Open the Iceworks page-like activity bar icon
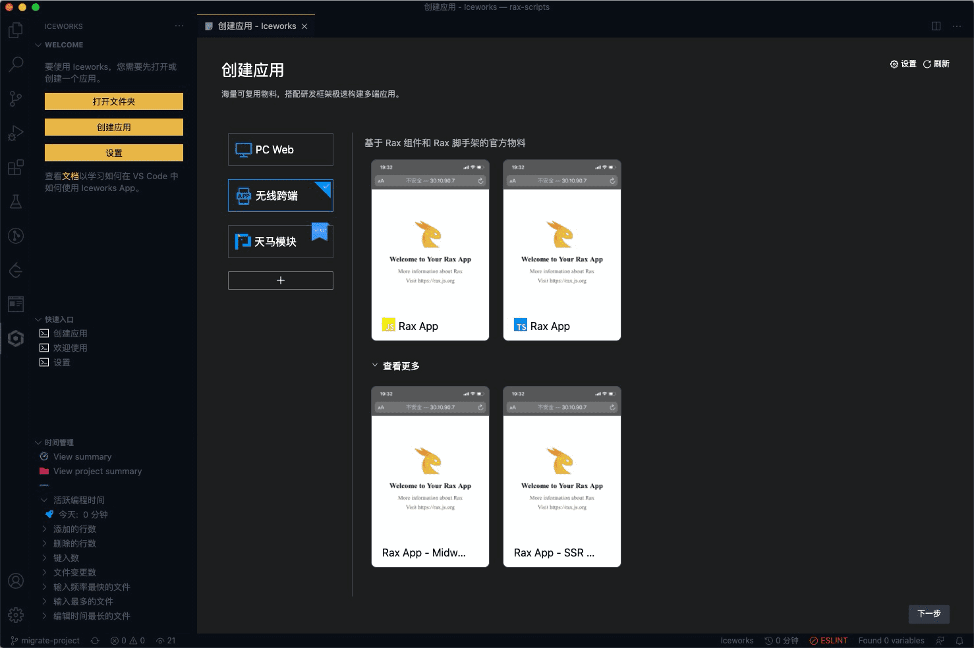This screenshot has height=648, width=974. pyautogui.click(x=16, y=304)
